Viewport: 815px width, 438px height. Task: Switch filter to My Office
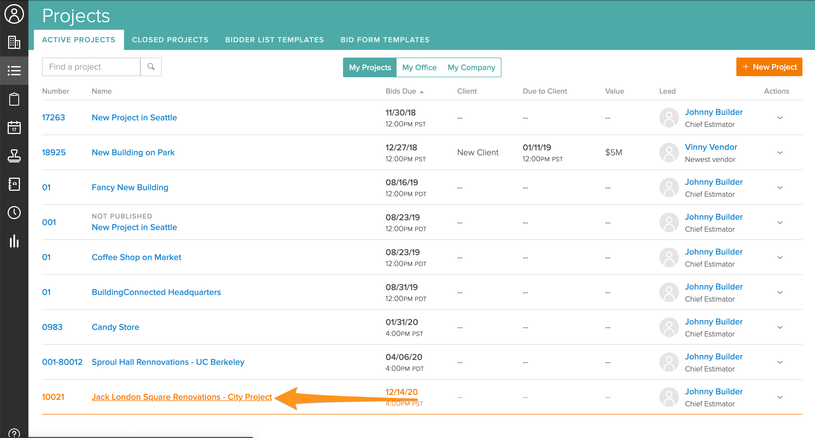pyautogui.click(x=419, y=67)
